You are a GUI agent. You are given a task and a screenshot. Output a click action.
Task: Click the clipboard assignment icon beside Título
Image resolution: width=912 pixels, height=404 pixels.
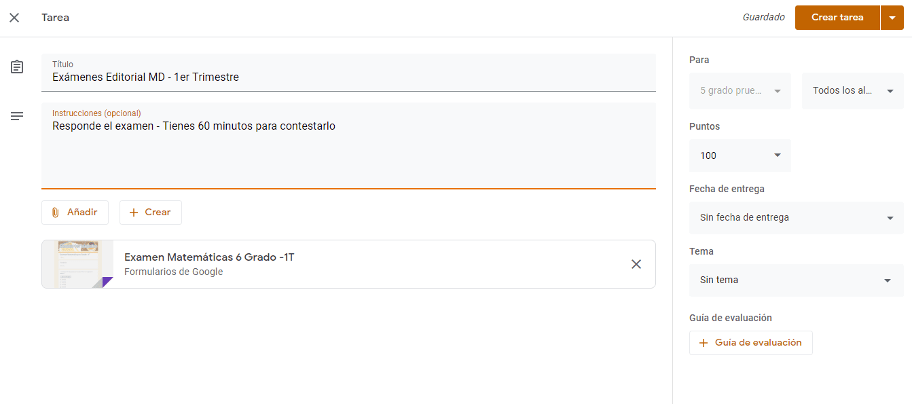click(x=17, y=67)
